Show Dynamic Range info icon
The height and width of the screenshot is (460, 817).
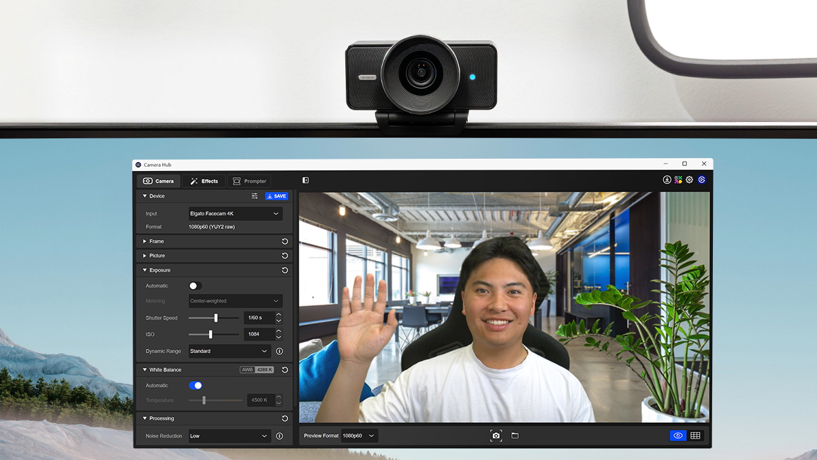pyautogui.click(x=279, y=352)
